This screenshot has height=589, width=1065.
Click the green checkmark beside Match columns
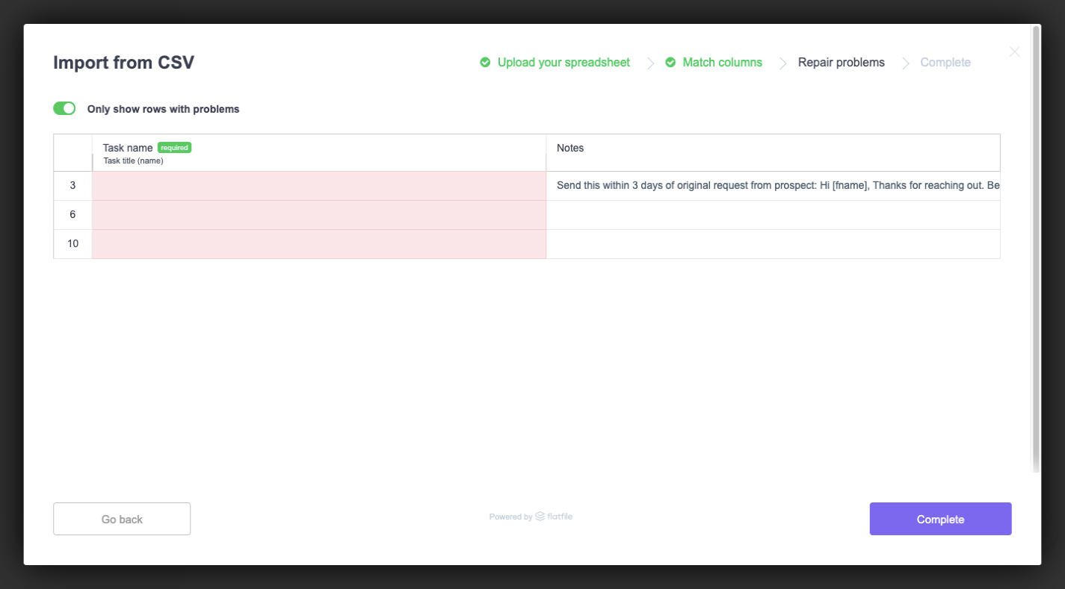(670, 62)
